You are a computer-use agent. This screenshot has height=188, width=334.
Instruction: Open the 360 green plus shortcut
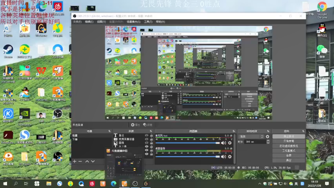click(25, 51)
